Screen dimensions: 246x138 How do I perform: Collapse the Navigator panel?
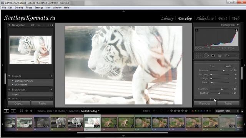9,25
